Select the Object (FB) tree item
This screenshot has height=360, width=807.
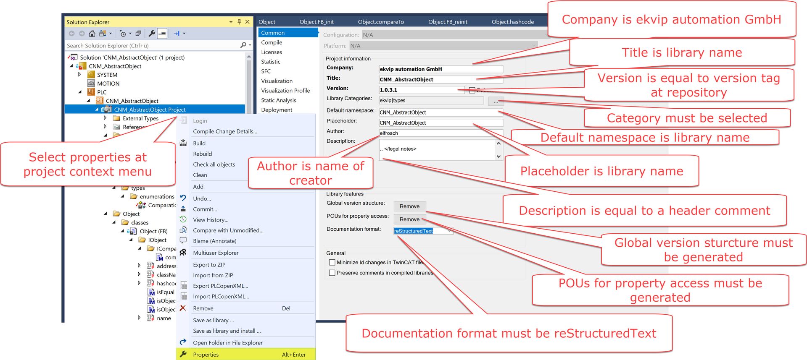[153, 231]
